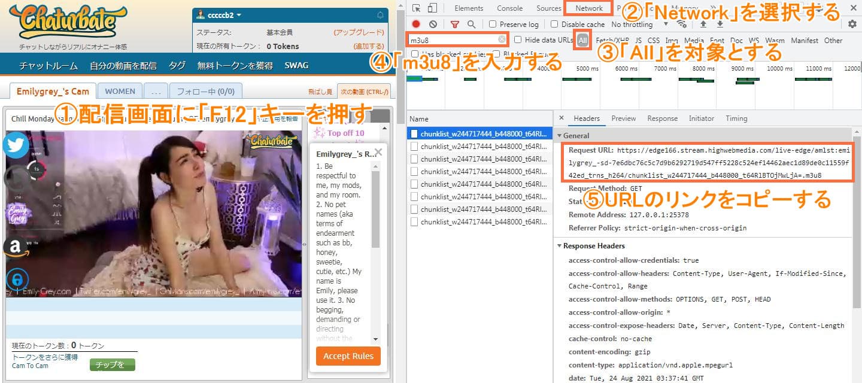
Task: Close the request details pane
Action: click(561, 118)
